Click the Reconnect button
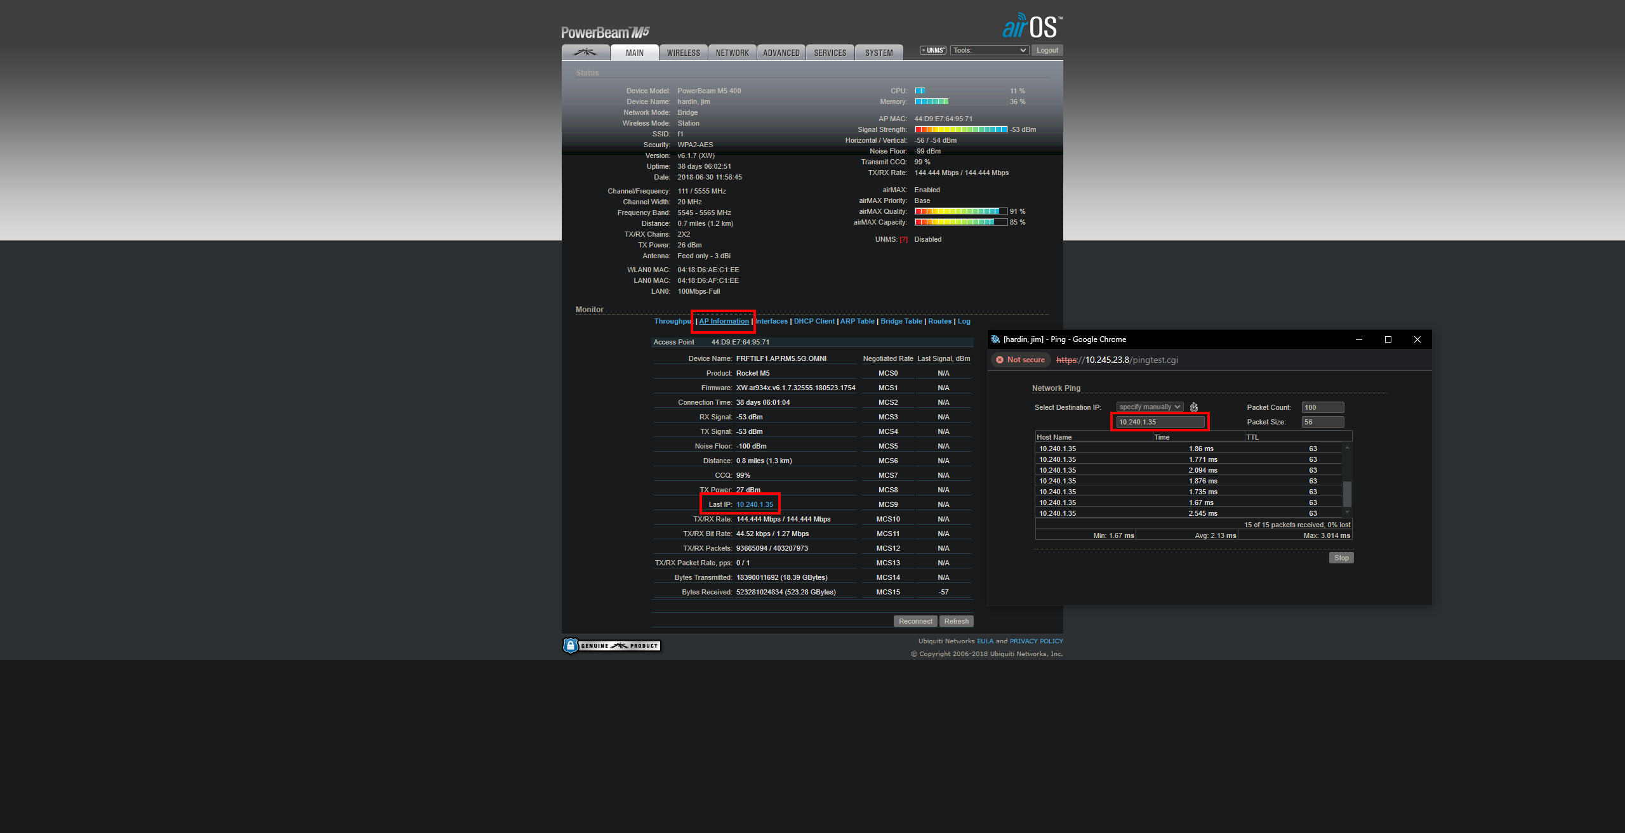The width and height of the screenshot is (1625, 833). [915, 622]
